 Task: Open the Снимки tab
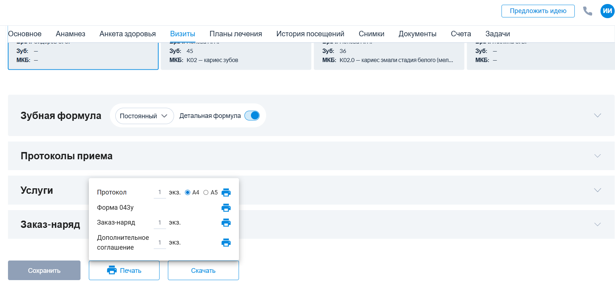[371, 34]
